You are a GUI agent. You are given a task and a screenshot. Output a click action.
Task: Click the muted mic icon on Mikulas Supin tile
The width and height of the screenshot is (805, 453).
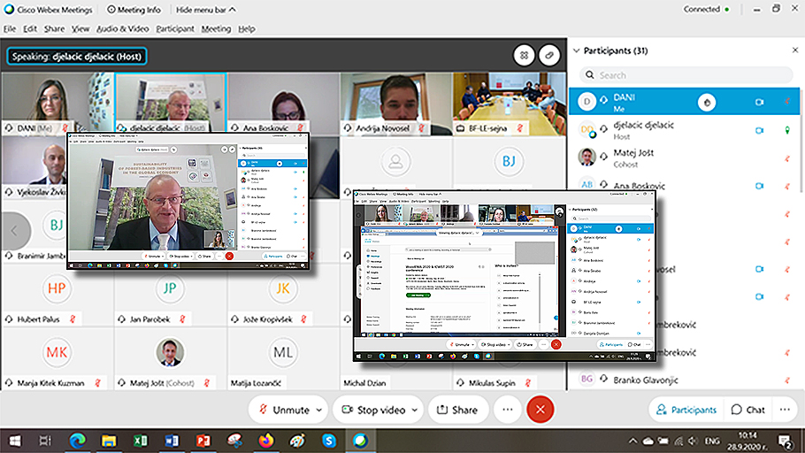coord(528,382)
